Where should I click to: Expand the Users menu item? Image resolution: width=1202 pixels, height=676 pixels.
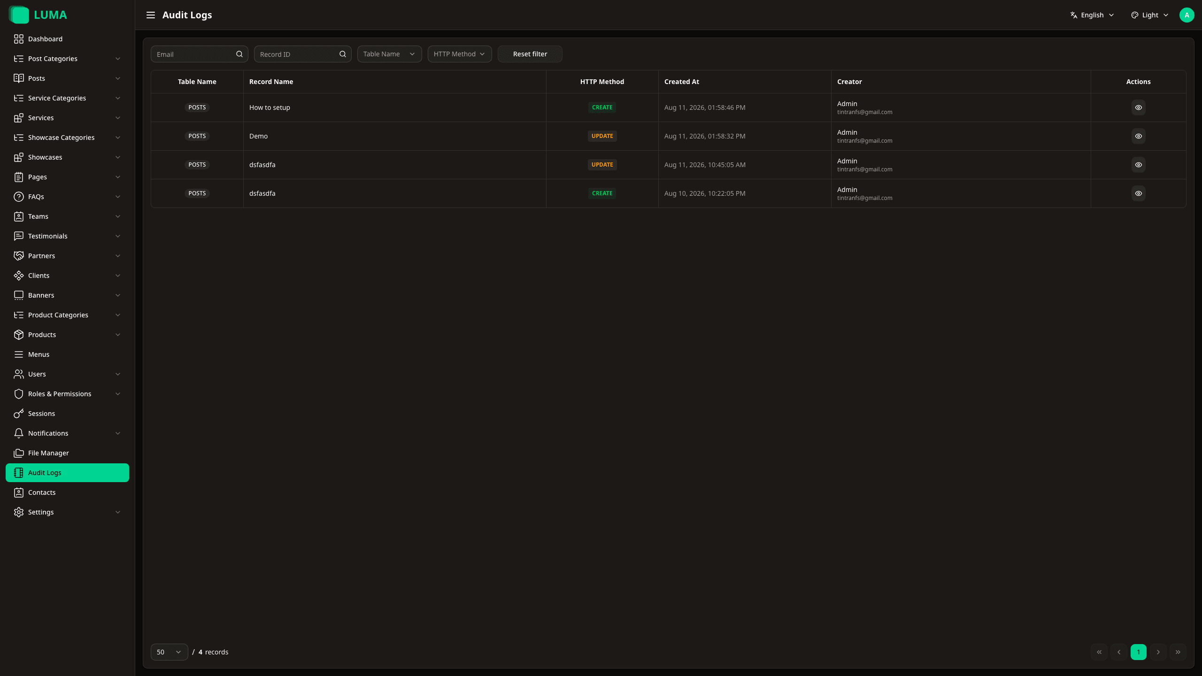67,374
